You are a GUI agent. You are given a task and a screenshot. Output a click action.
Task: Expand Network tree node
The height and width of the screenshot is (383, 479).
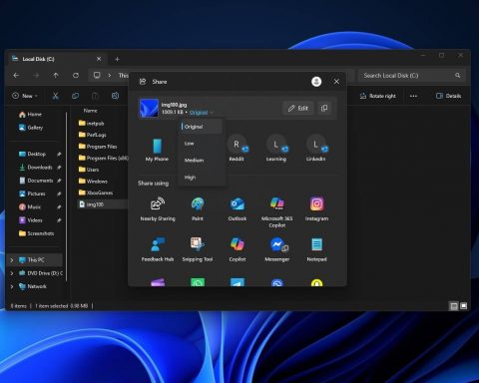(x=12, y=286)
